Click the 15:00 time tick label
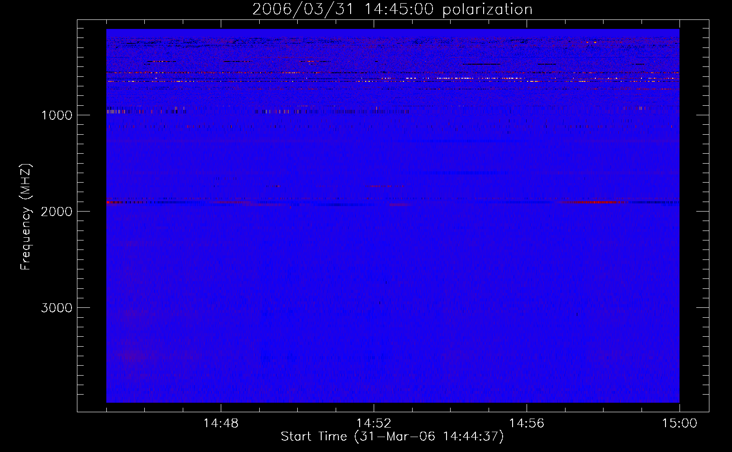Image resolution: width=732 pixels, height=452 pixels. pos(680,424)
